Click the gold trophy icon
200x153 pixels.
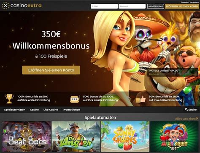[x=9, y=99]
